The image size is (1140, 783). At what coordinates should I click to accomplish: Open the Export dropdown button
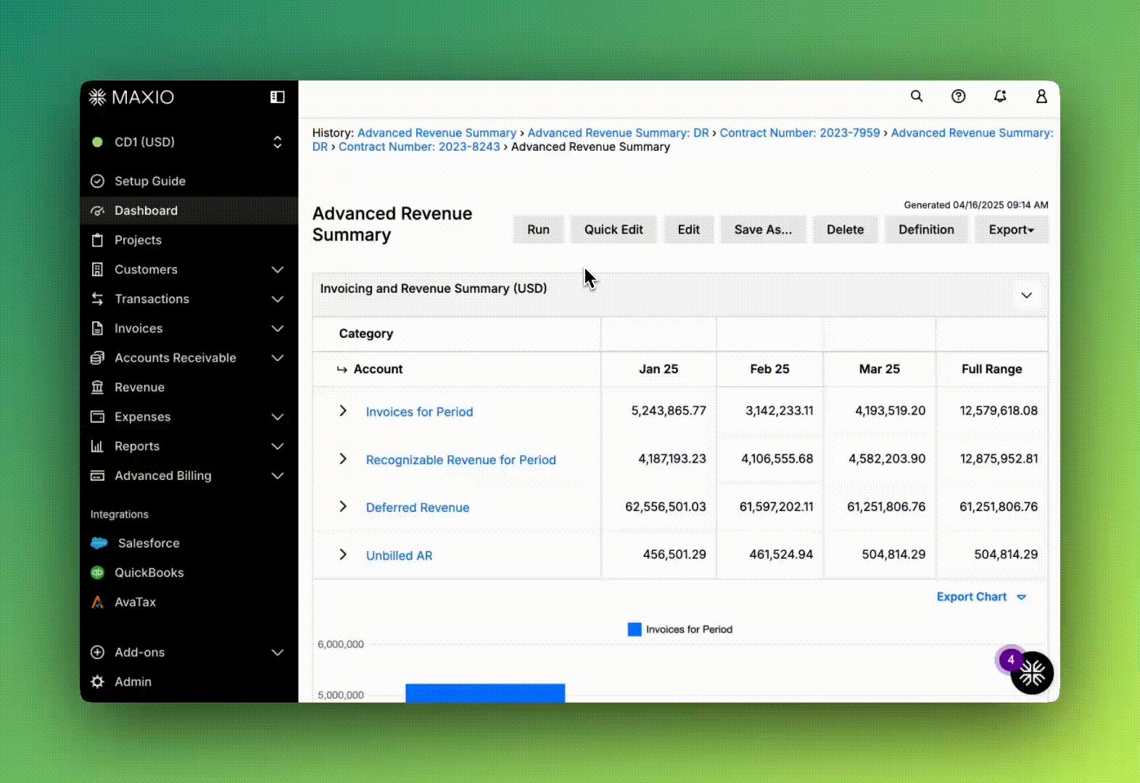click(x=1011, y=230)
